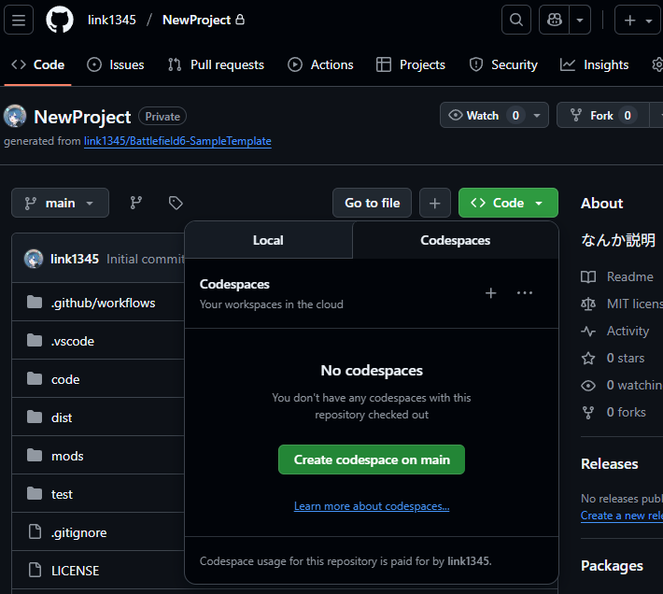Image resolution: width=663 pixels, height=594 pixels.
Task: Open the main branch selector dropdown
Action: click(60, 203)
